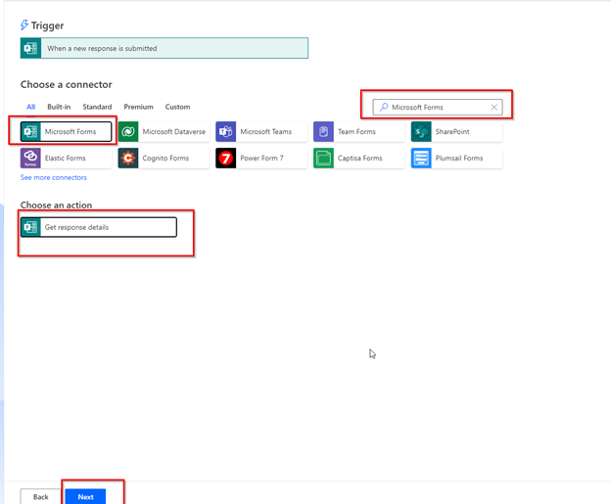The image size is (611, 504).
Task: Show the Custom connectors tab
Action: tap(177, 107)
